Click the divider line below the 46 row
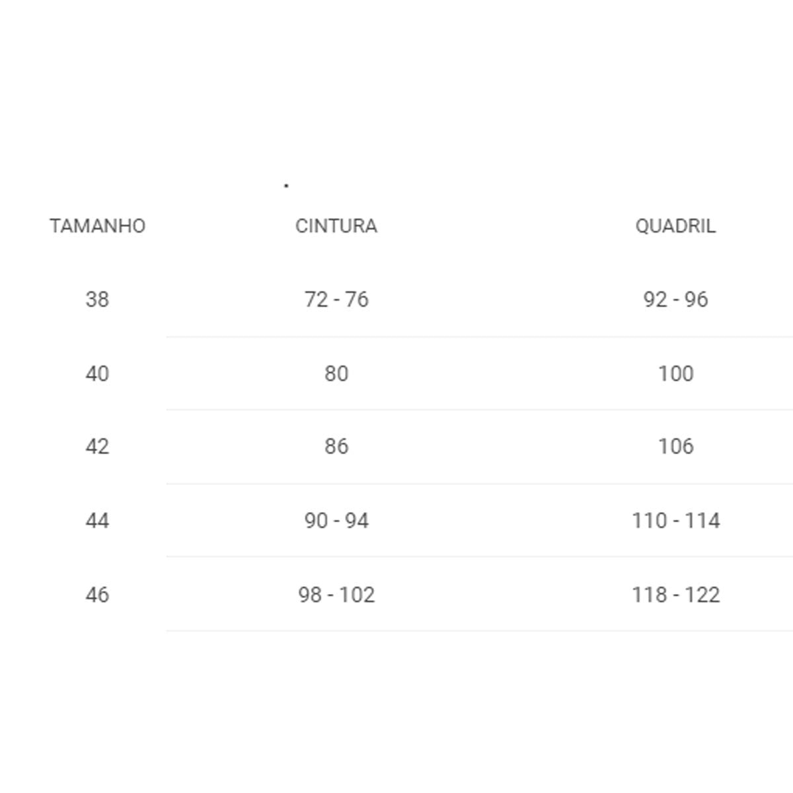Screen dimensions: 793x793 point(479,630)
